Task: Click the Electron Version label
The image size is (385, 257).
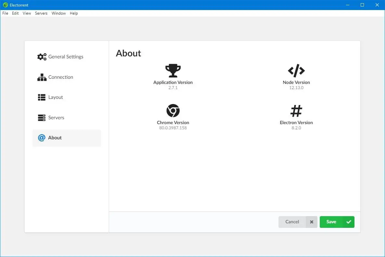Action: (x=296, y=123)
